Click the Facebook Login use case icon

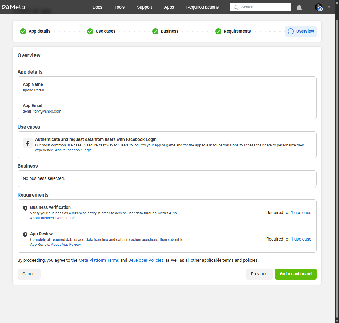pyautogui.click(x=28, y=143)
